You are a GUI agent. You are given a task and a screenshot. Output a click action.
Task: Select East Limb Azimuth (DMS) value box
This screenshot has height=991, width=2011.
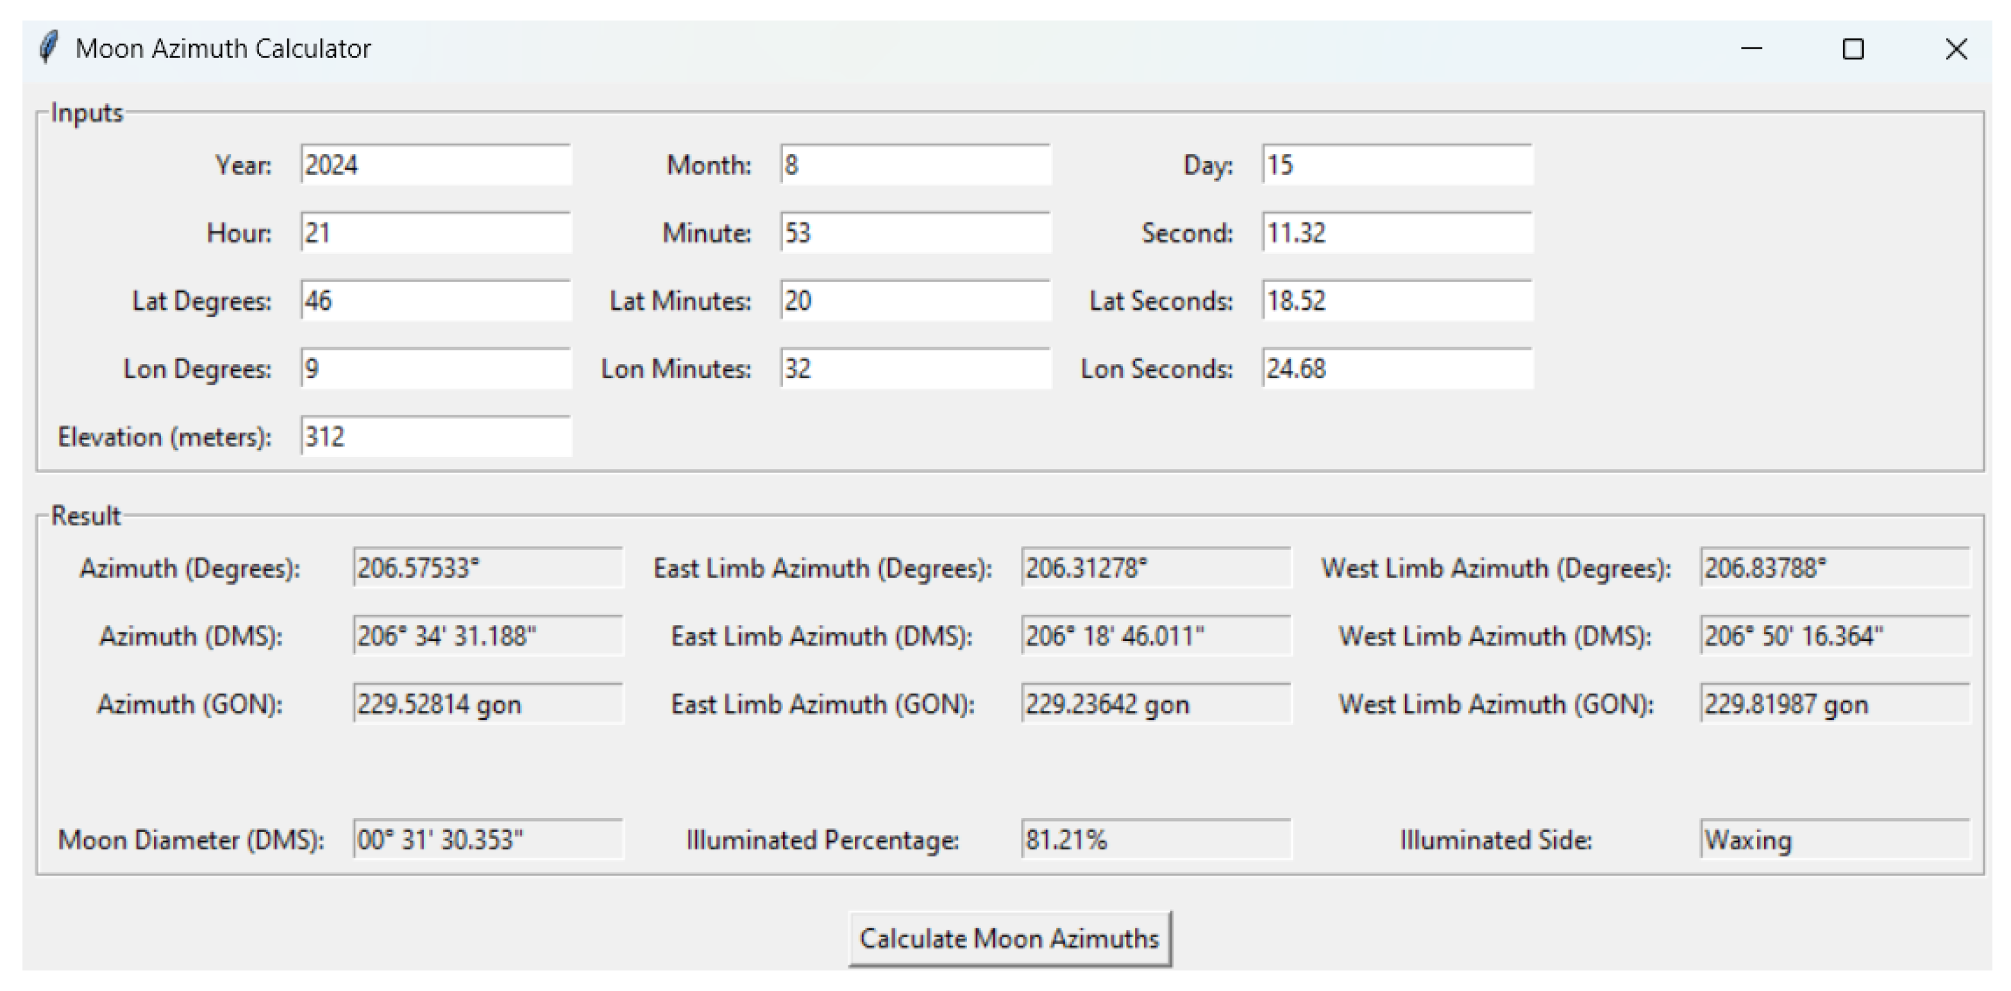point(1156,635)
